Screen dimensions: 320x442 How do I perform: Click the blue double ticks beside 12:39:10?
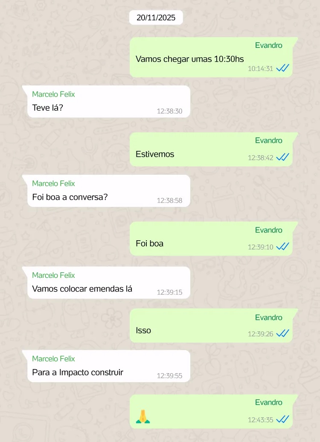click(282, 247)
